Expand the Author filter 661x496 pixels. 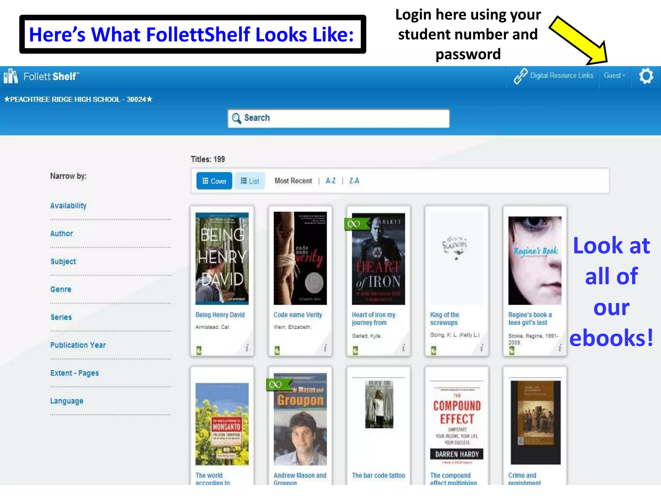pos(62,233)
